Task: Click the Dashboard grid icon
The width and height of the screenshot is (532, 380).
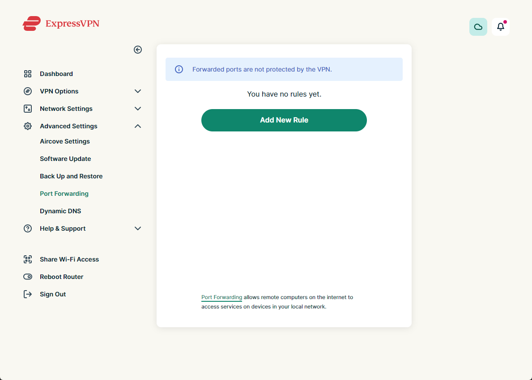Action: (x=28, y=74)
